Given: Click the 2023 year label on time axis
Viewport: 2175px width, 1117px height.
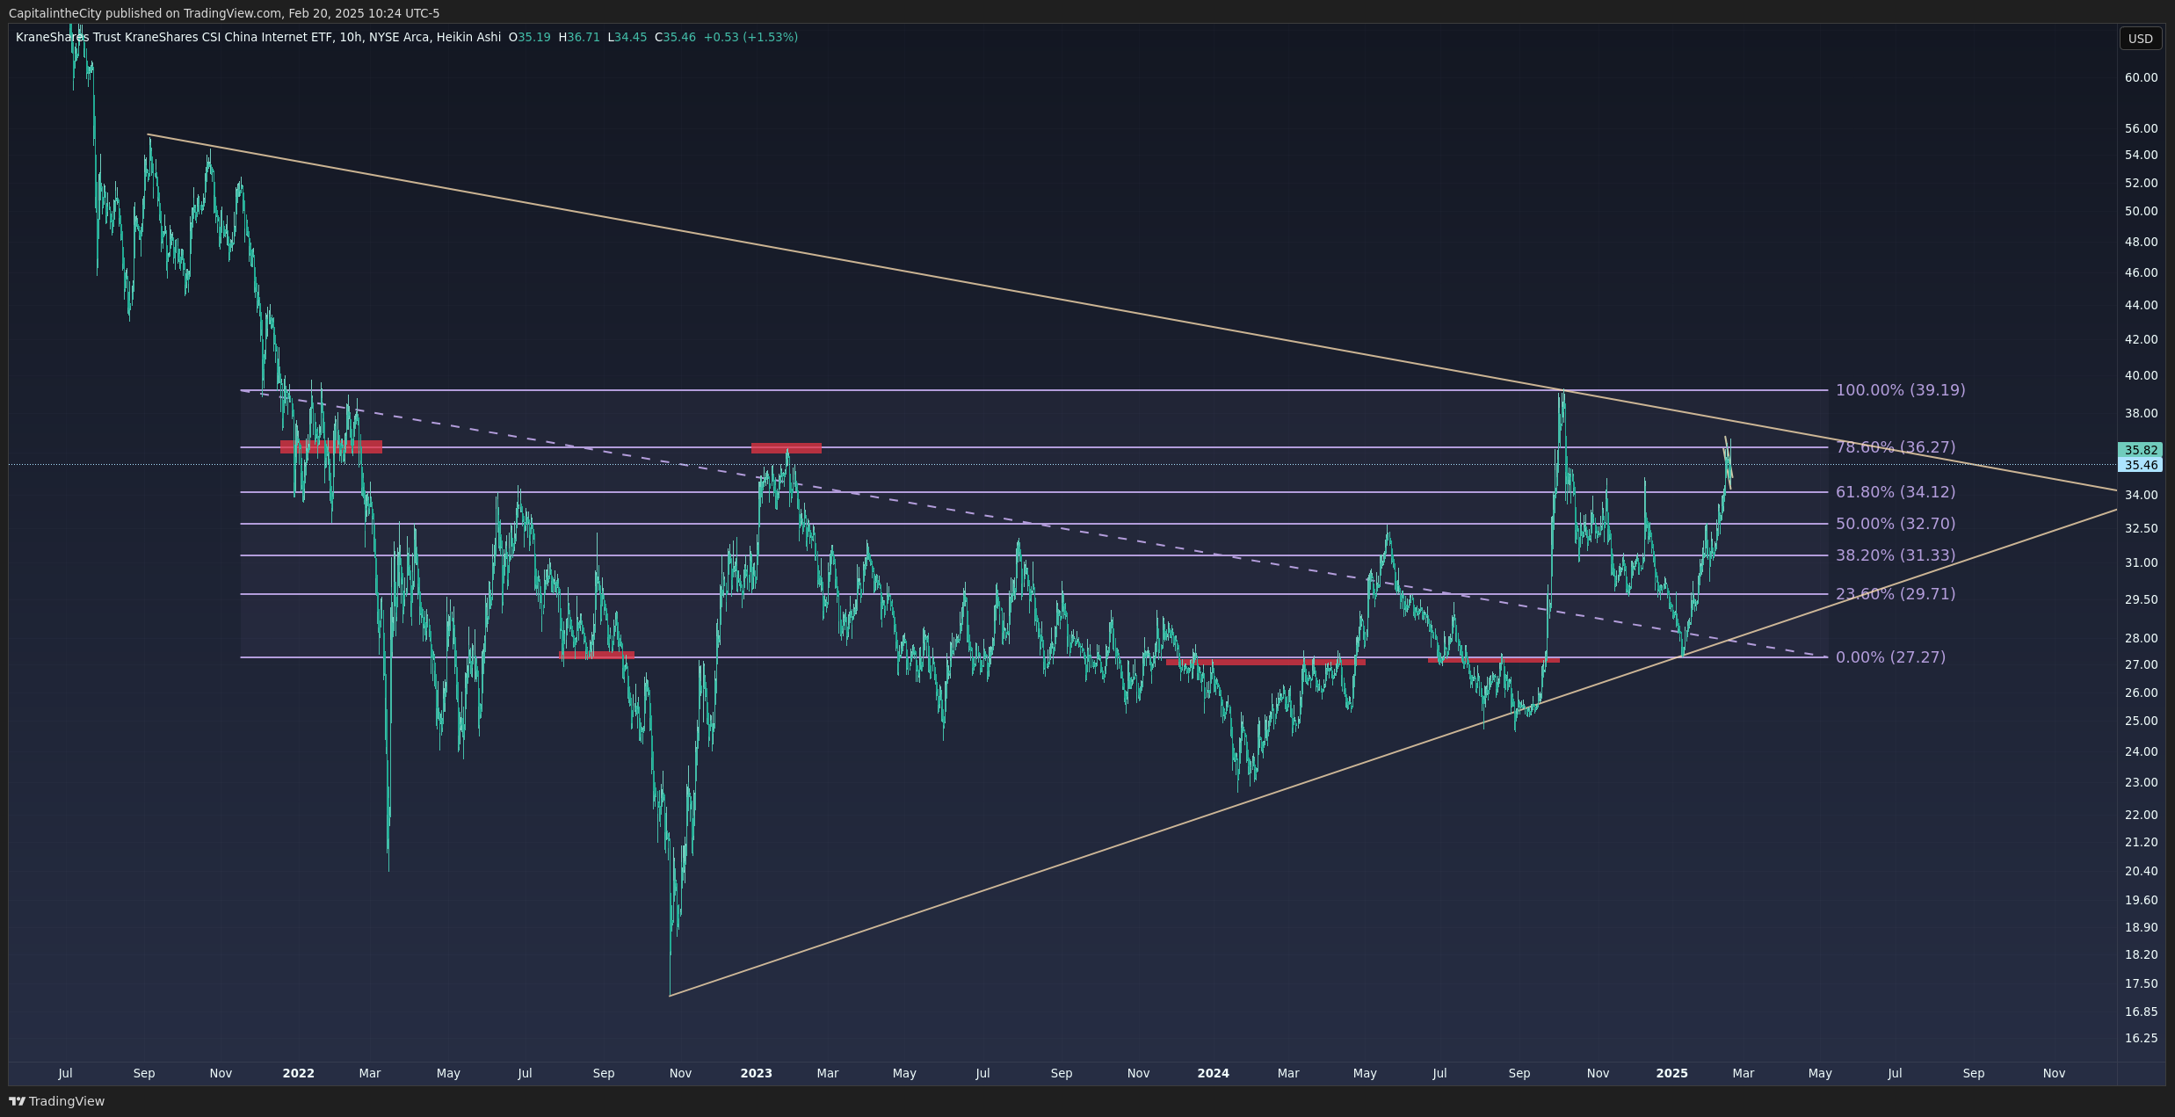Looking at the screenshot, I should coord(757,1073).
